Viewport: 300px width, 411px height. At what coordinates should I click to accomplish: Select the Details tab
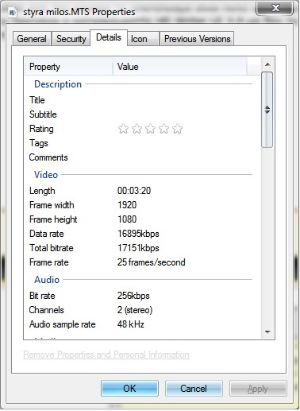pos(109,37)
